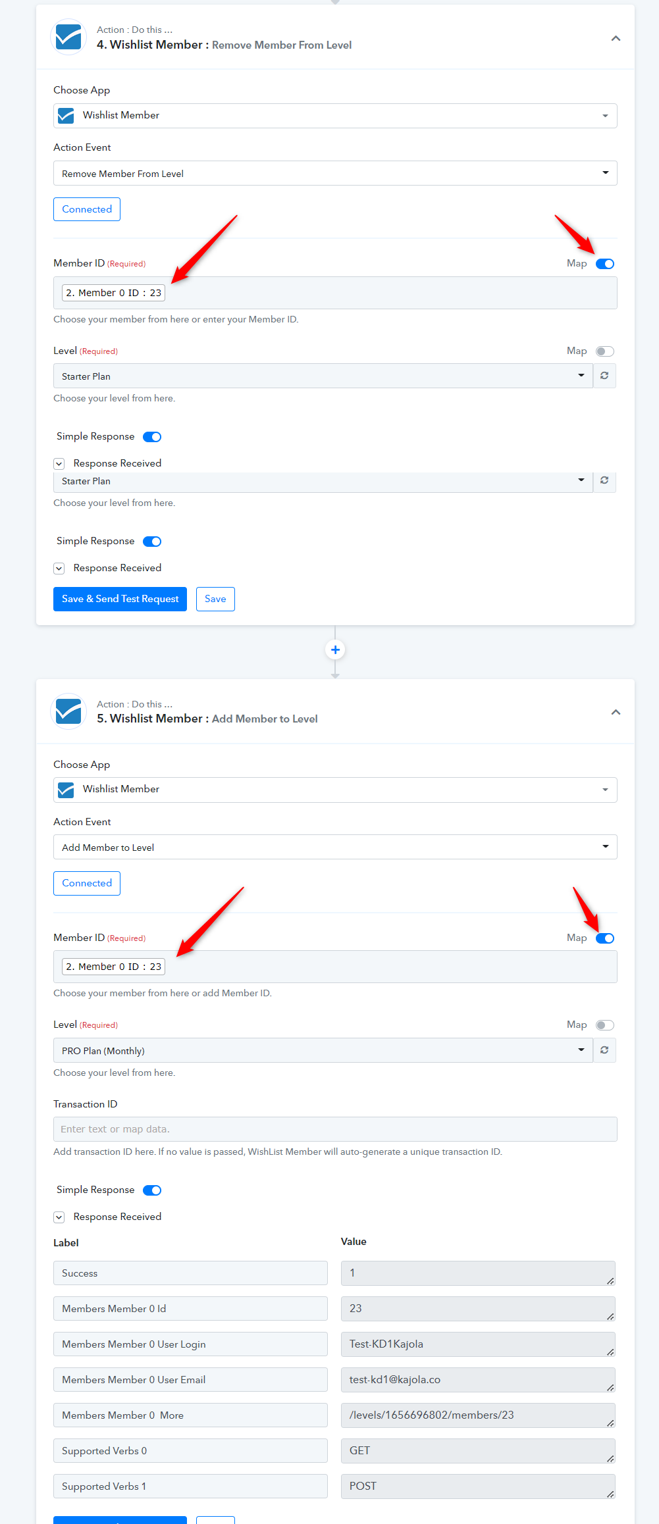Image resolution: width=659 pixels, height=1524 pixels.
Task: Collapse Response Received in step 5
Action: pyautogui.click(x=59, y=1217)
